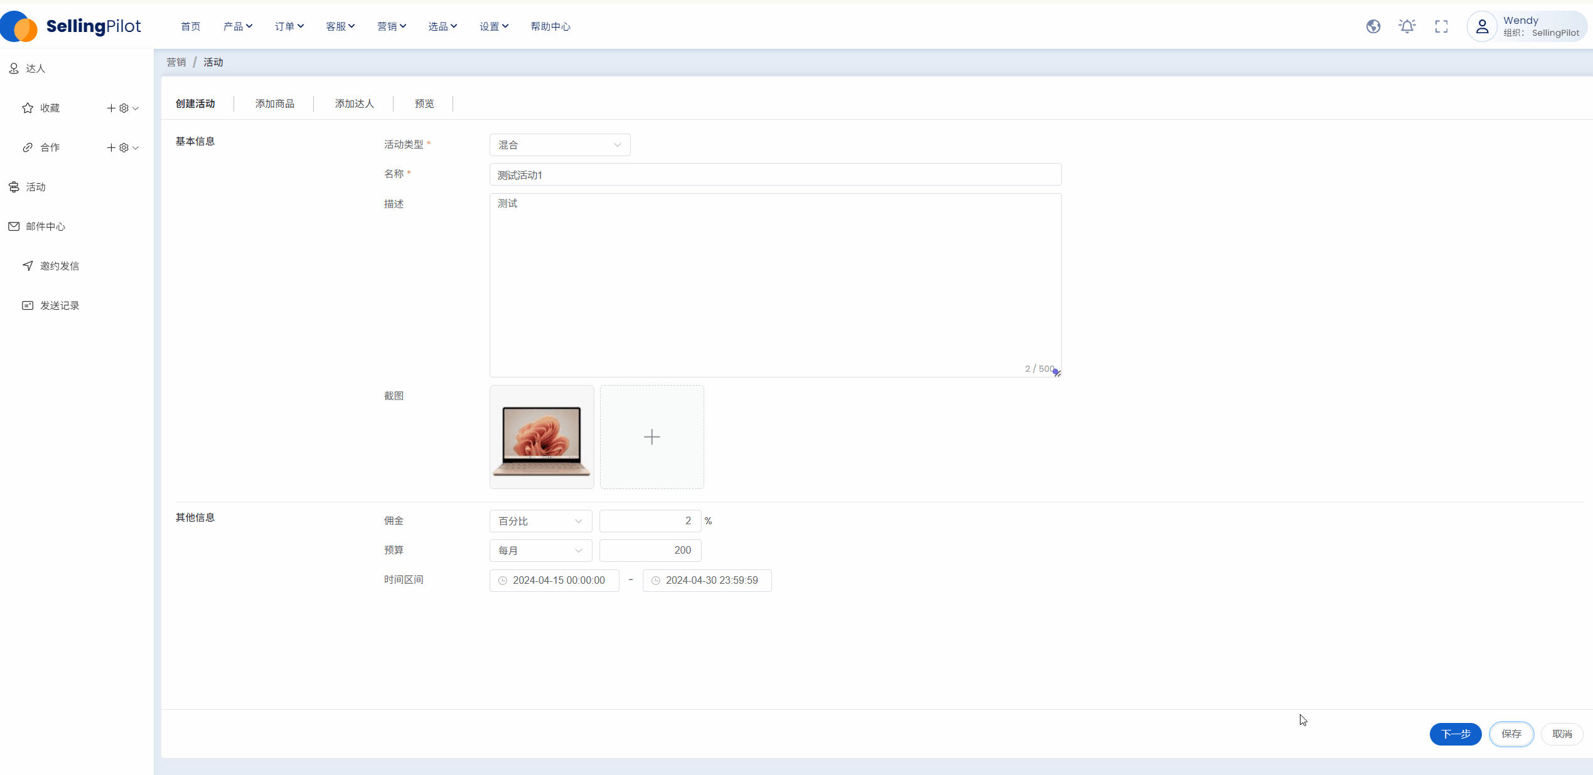Click the 名称 field containing 测试活动1
1593x775 pixels.
775,175
